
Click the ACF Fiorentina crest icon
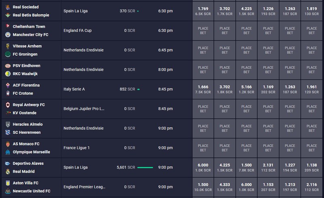tap(8, 85)
